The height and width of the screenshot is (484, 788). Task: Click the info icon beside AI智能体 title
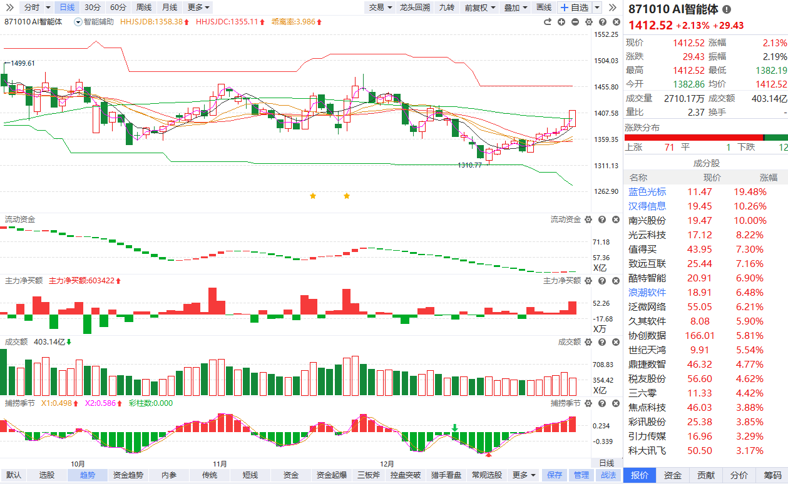tap(726, 9)
